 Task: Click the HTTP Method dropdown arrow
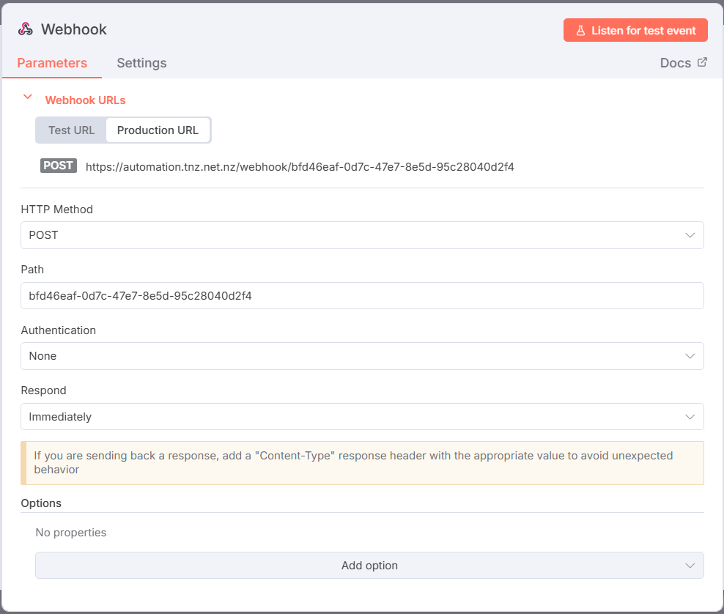click(x=690, y=235)
